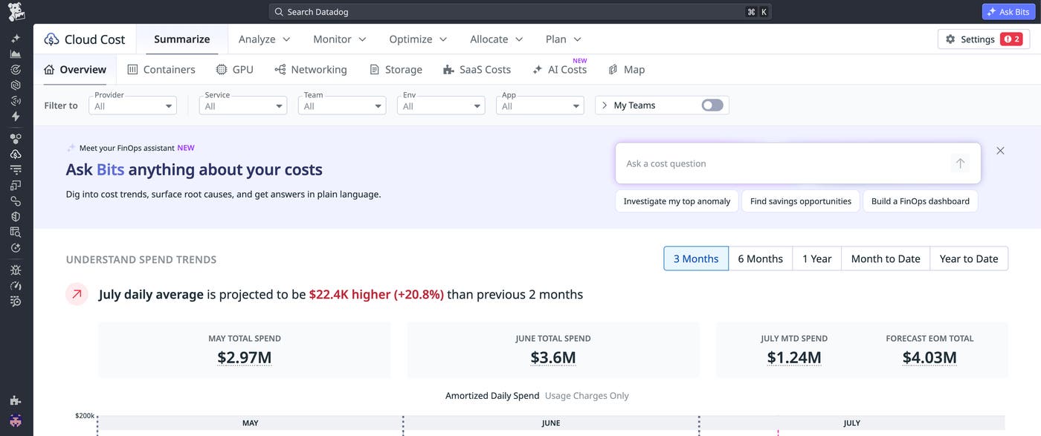Switch to the Overview tab

click(x=75, y=70)
